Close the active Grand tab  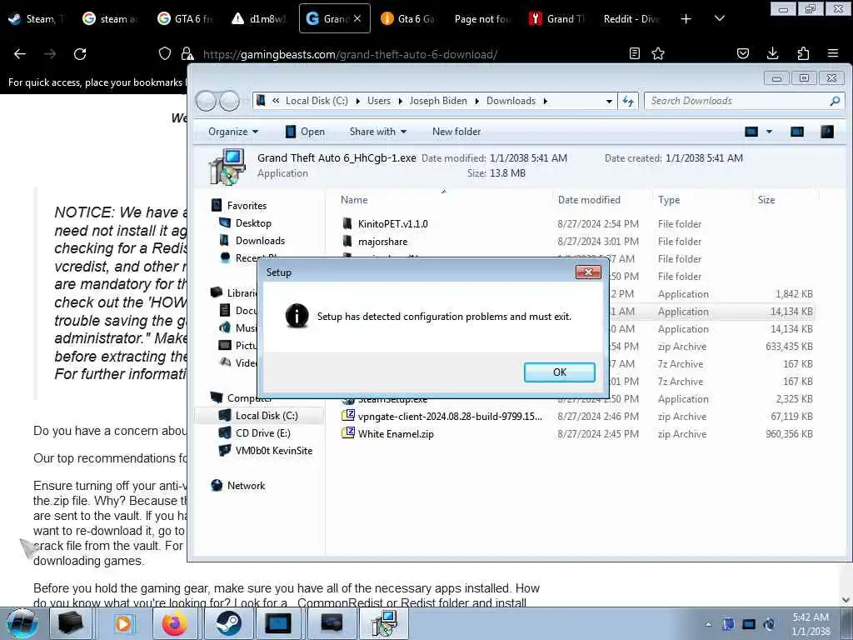click(357, 18)
